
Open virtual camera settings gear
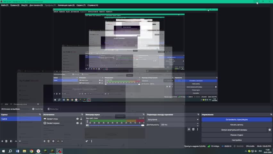point(270,130)
